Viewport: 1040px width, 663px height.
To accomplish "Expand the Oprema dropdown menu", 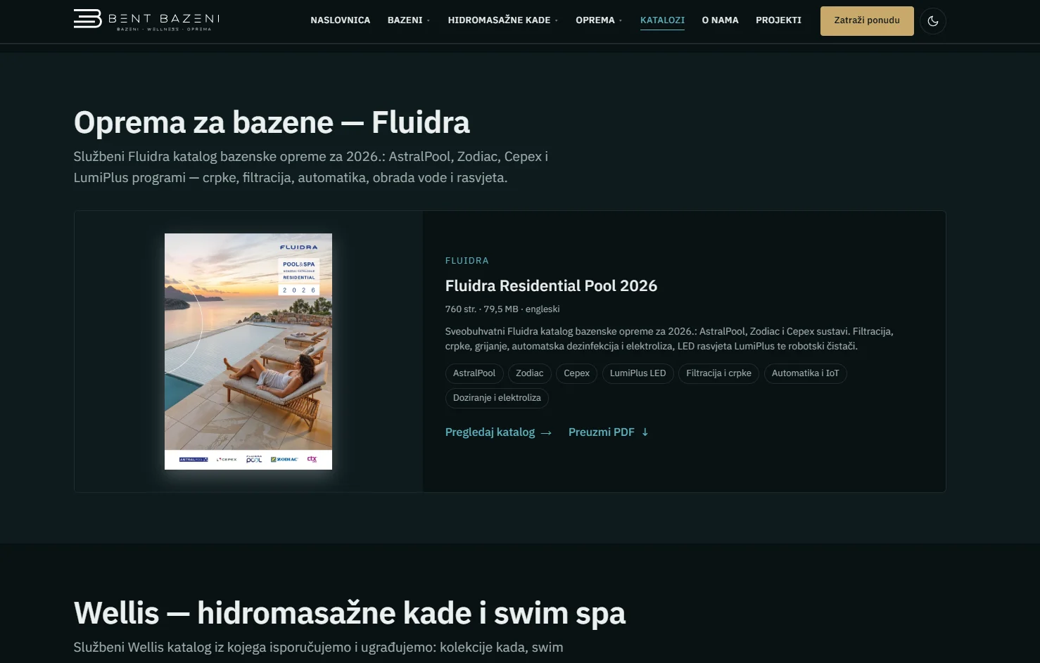I will click(599, 20).
